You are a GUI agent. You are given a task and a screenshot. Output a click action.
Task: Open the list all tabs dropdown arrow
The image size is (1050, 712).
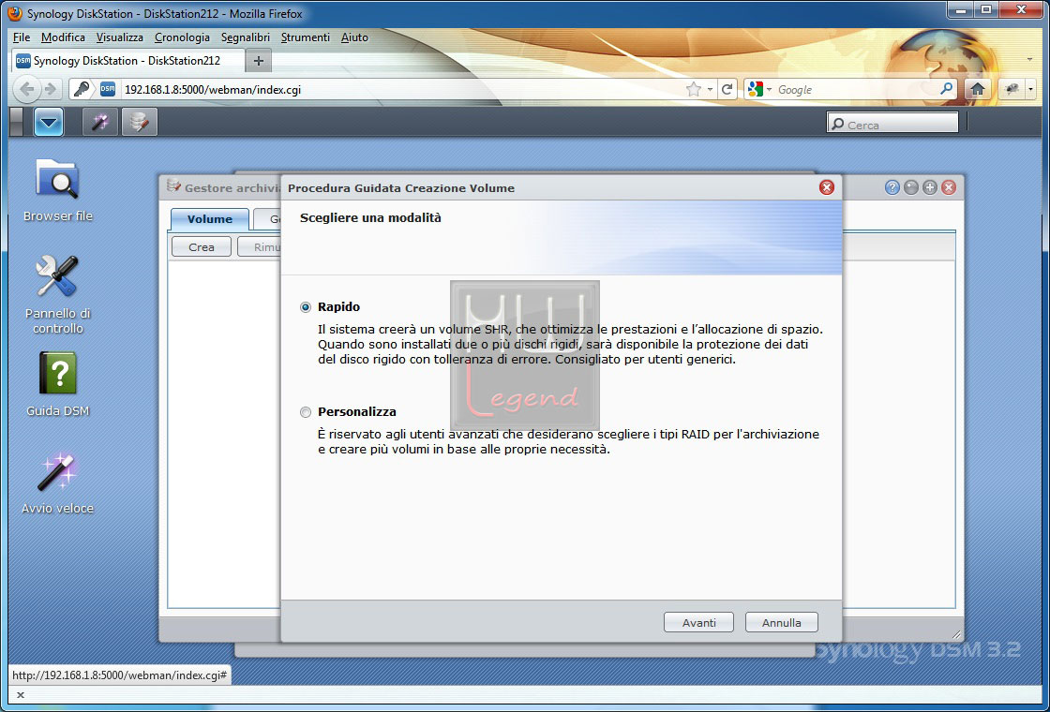tap(1029, 60)
